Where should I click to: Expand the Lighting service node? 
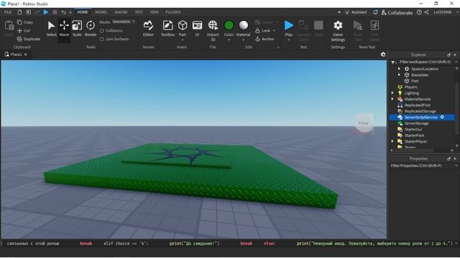(392, 93)
